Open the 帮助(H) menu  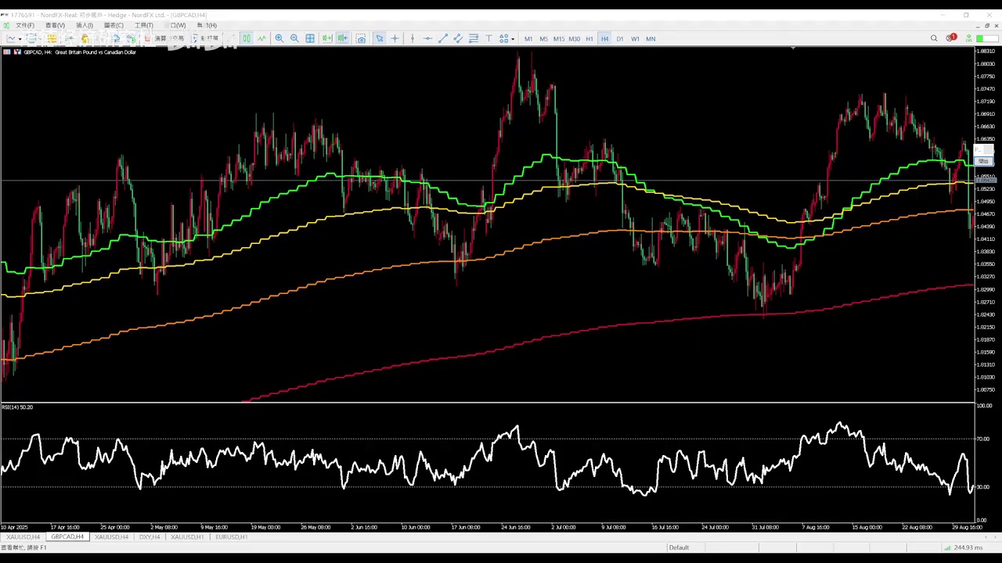(x=207, y=25)
